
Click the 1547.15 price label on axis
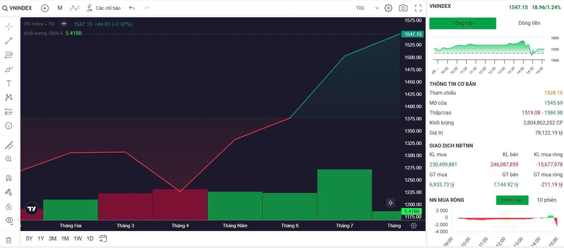click(x=412, y=34)
